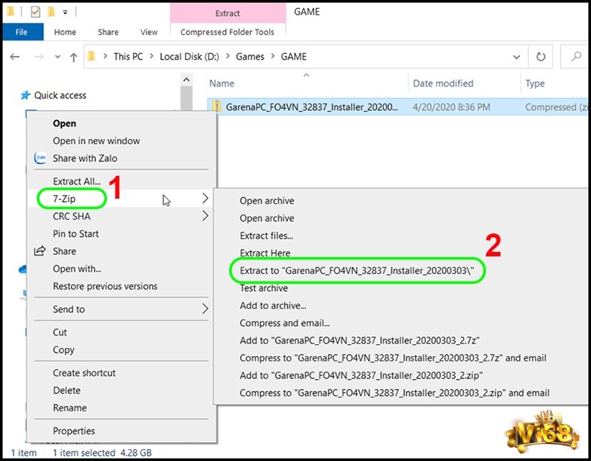
Task: Choose Compress and email...
Action: coord(284,323)
